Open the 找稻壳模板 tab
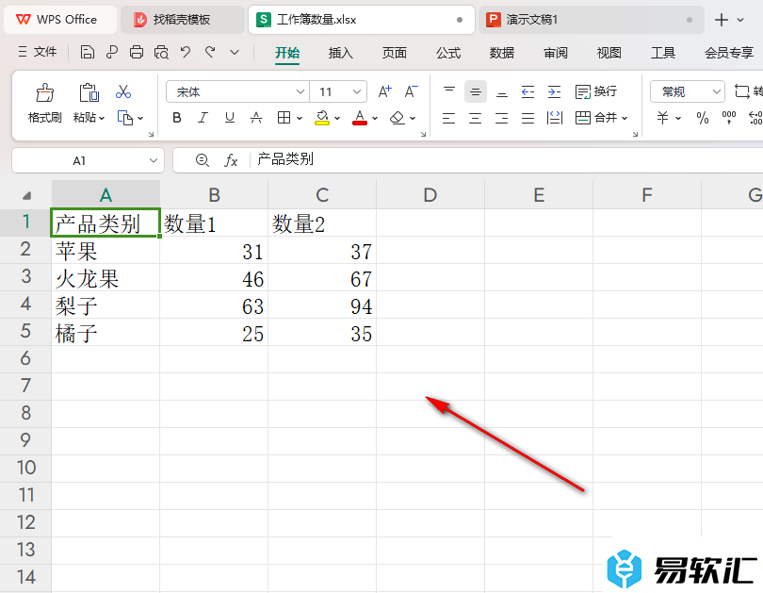This screenshot has width=763, height=593. [x=183, y=20]
